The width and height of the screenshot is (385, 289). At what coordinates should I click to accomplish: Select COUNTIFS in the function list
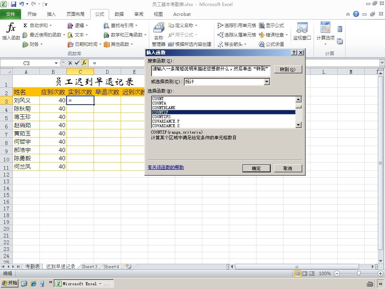223,117
